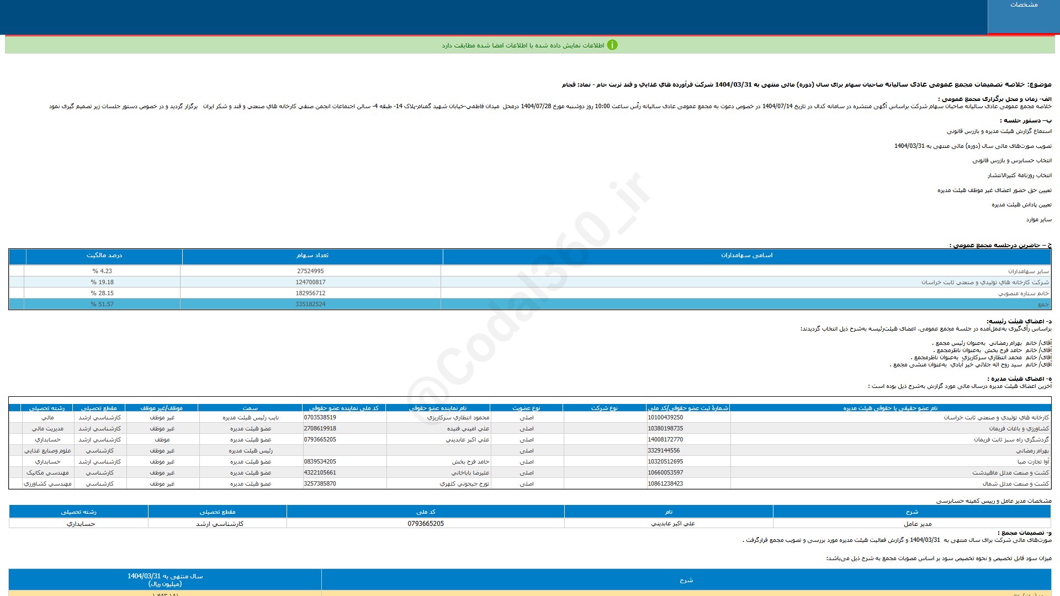Click the شرح header of profit table
The height and width of the screenshot is (596, 1060).
point(686,580)
